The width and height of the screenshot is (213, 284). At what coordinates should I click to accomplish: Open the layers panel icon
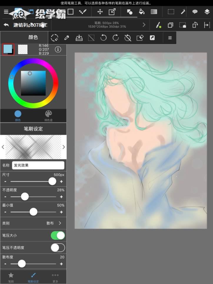(207, 12)
